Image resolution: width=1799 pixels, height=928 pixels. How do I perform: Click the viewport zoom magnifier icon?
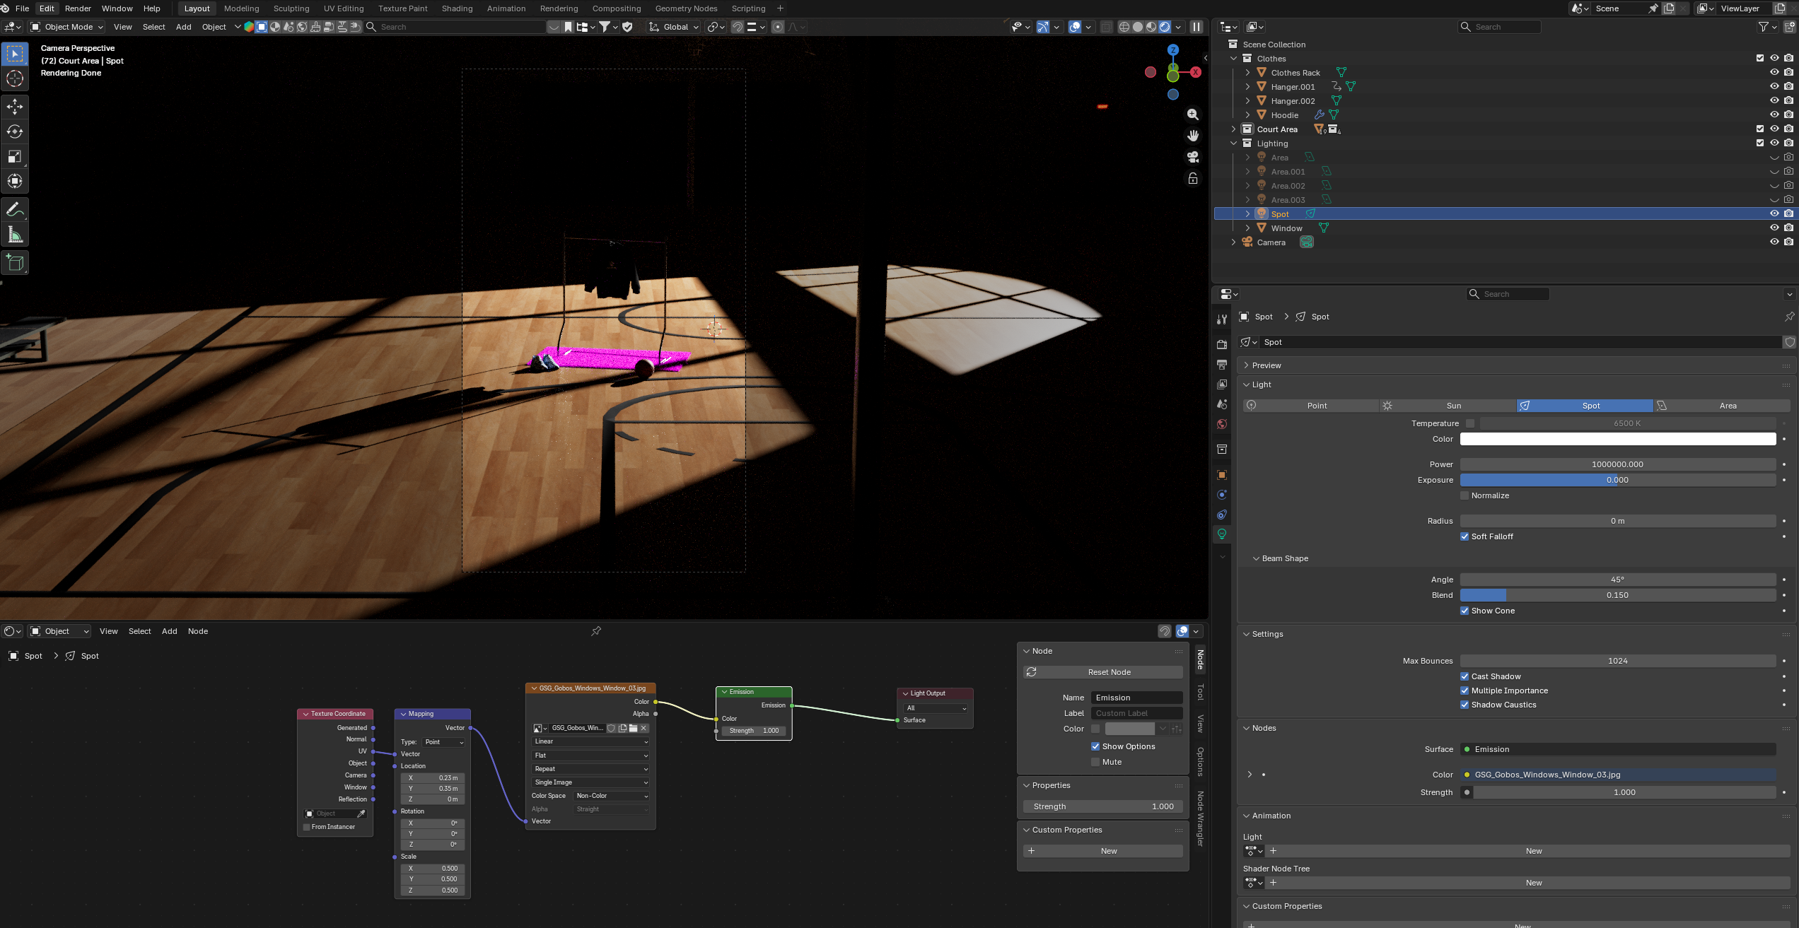[x=1193, y=114]
